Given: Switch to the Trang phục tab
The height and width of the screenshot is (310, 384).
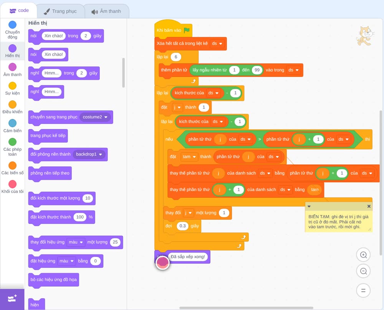Looking at the screenshot, I should 60,11.
